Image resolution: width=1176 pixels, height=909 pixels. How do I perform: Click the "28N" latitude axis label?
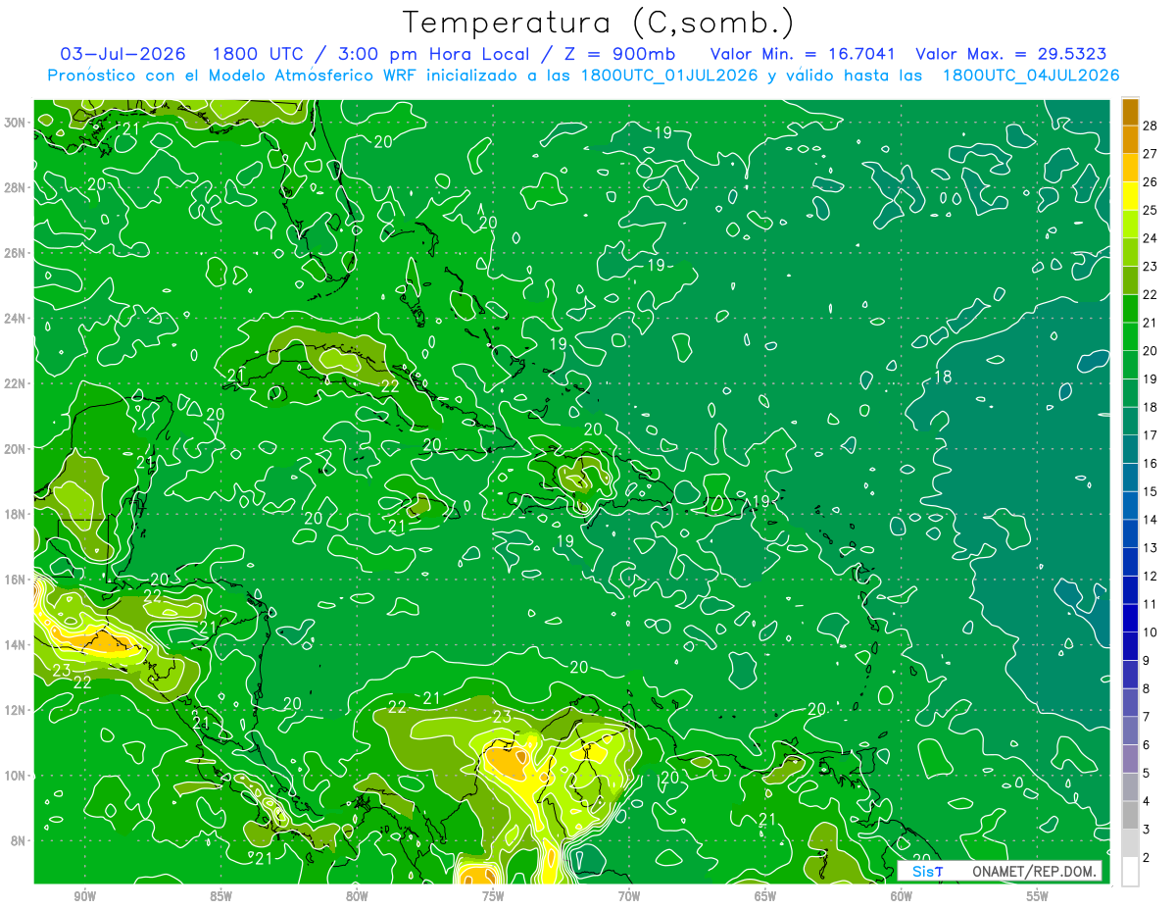click(x=15, y=187)
